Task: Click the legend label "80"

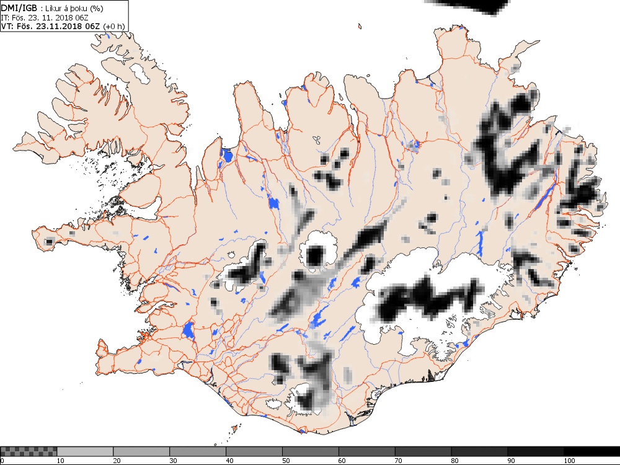Action: coord(455,461)
